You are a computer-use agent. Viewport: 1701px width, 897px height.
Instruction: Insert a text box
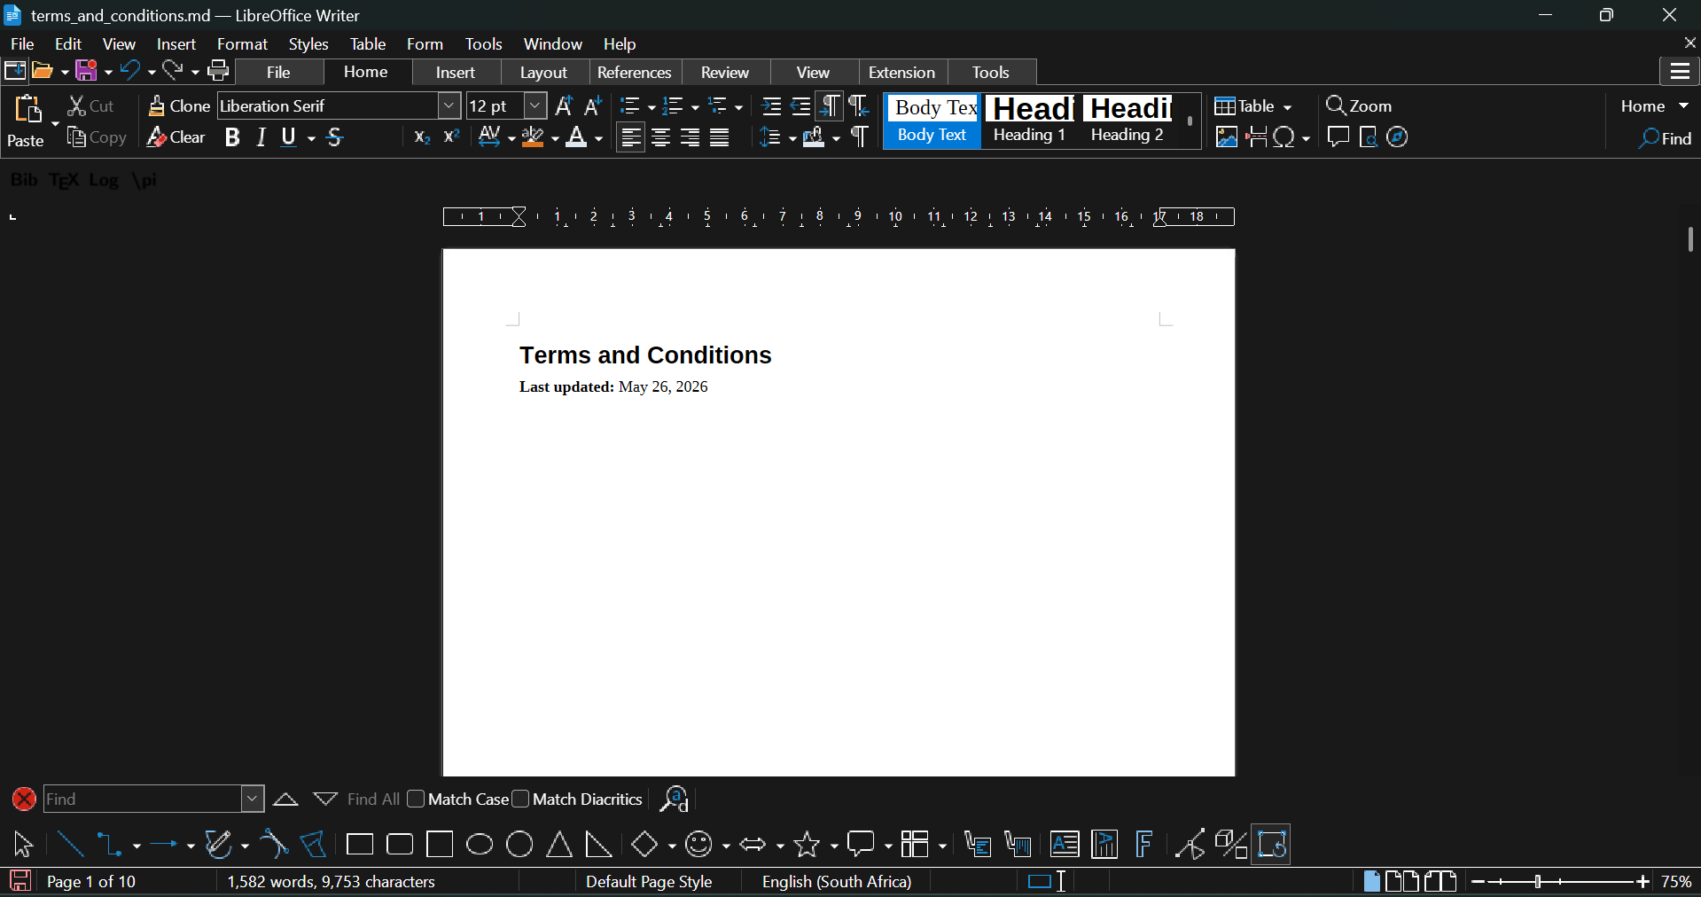coord(1065,845)
